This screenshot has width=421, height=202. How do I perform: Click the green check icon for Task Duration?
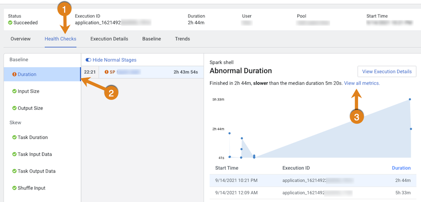point(15,137)
